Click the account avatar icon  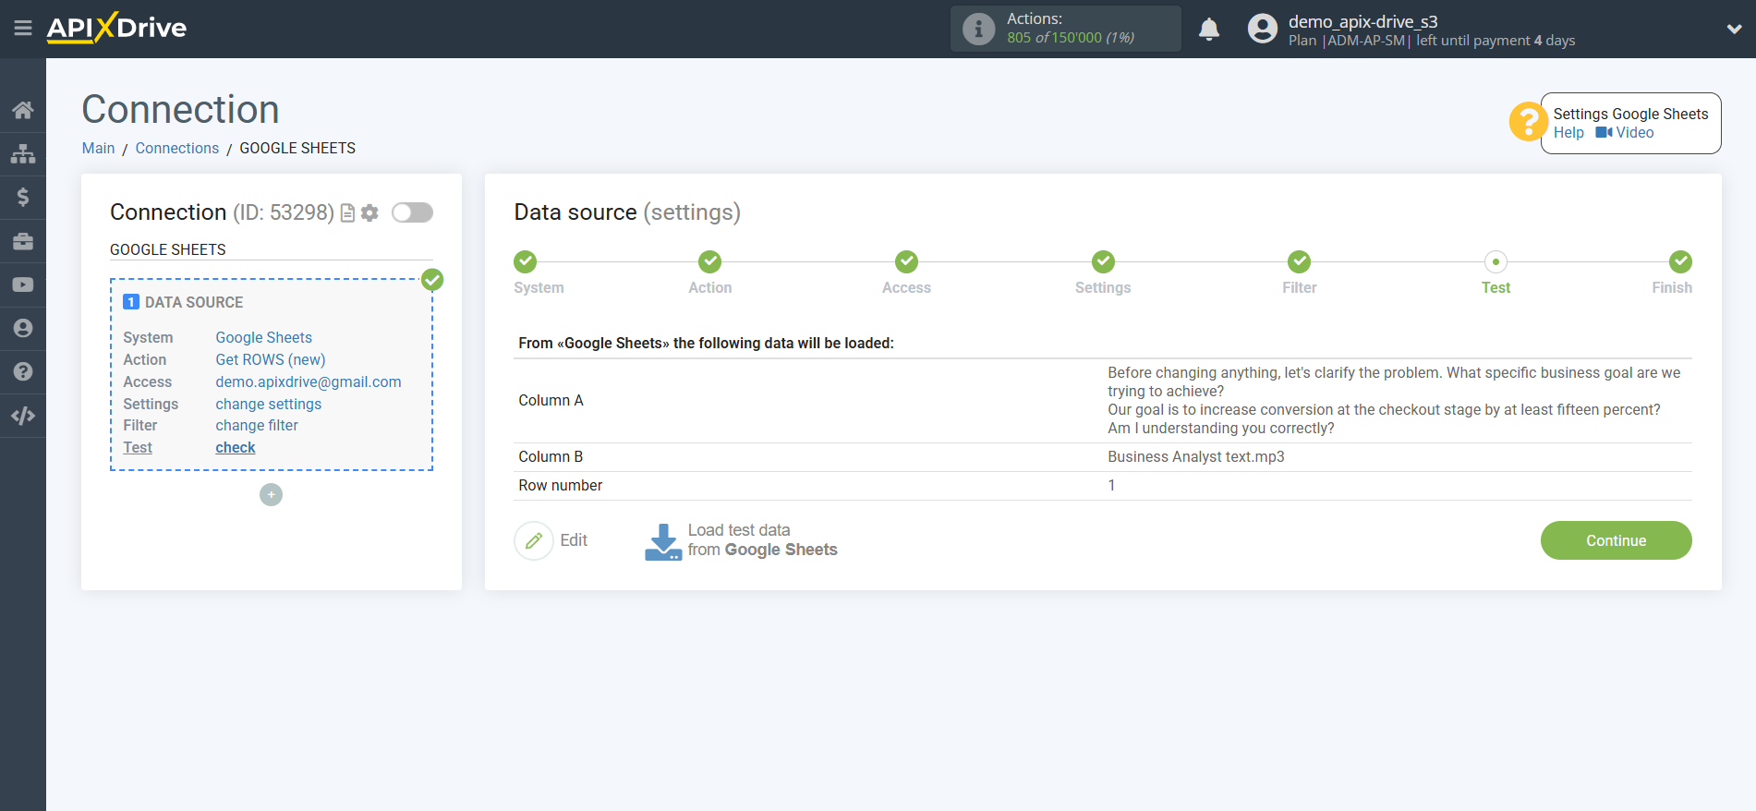click(1262, 29)
